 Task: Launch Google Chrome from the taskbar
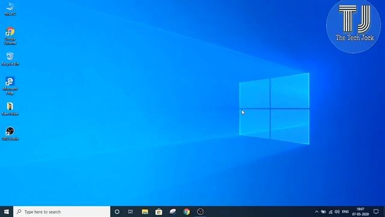click(x=186, y=212)
